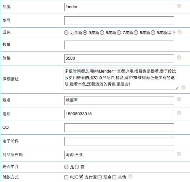The image size is (190, 182).
Task: Select the 近全新 condition radio button
Action: coord(66,33)
